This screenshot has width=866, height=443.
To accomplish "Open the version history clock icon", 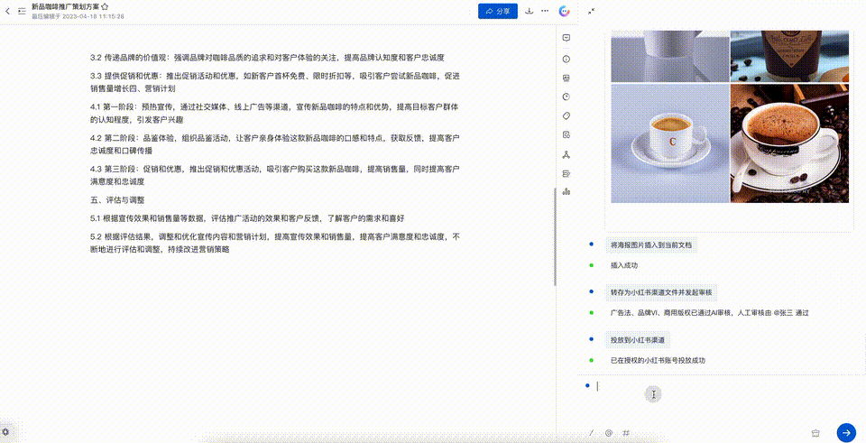I will coord(566,97).
